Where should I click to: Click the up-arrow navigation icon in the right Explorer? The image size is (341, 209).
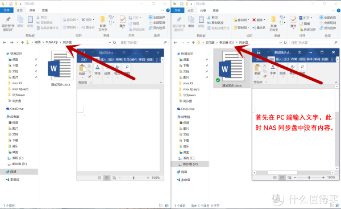(193, 43)
